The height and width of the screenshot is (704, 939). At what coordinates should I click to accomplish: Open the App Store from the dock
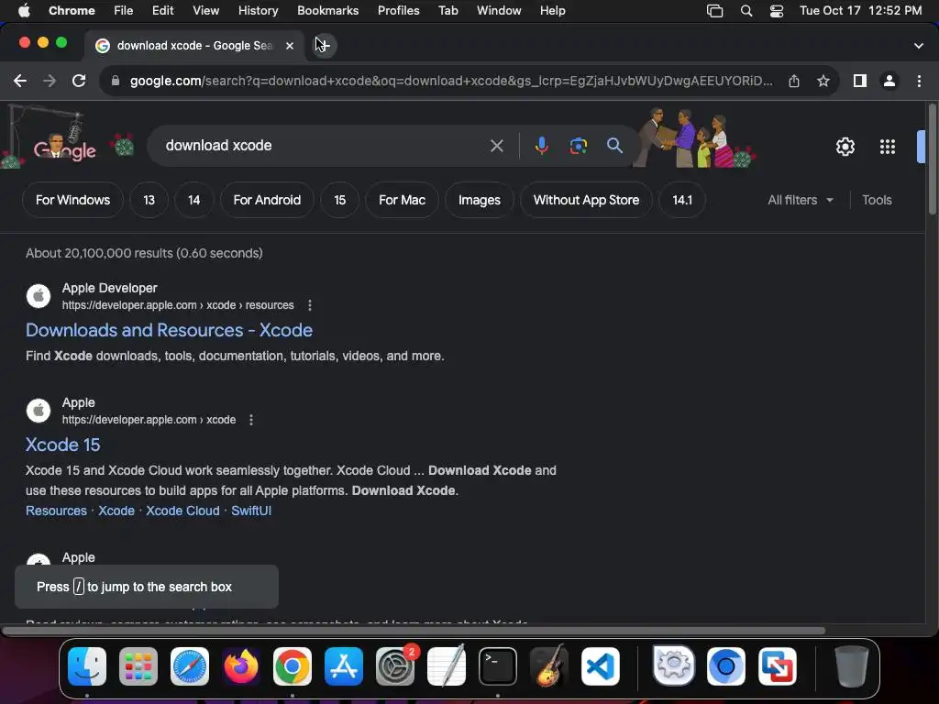[x=344, y=666]
